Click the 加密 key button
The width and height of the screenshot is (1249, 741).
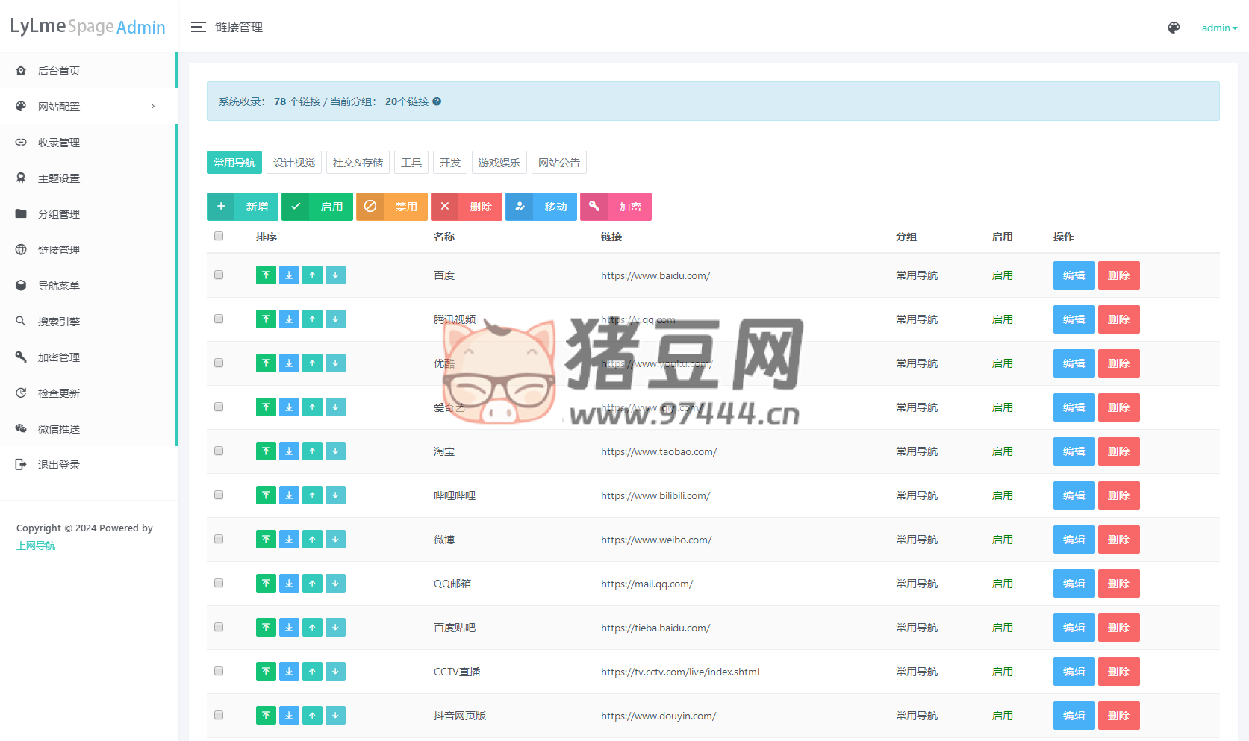coord(615,207)
